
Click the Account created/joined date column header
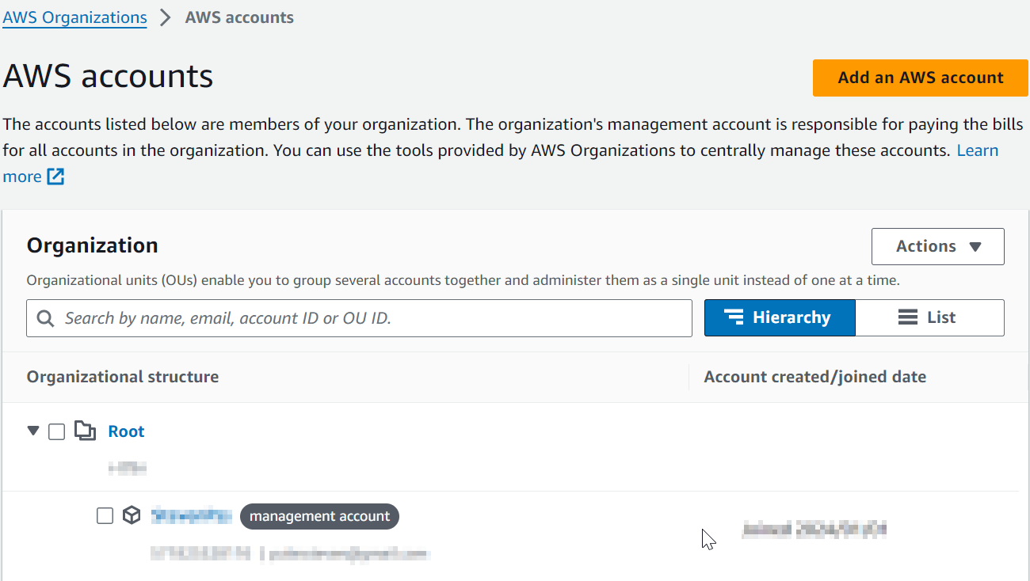pos(815,377)
